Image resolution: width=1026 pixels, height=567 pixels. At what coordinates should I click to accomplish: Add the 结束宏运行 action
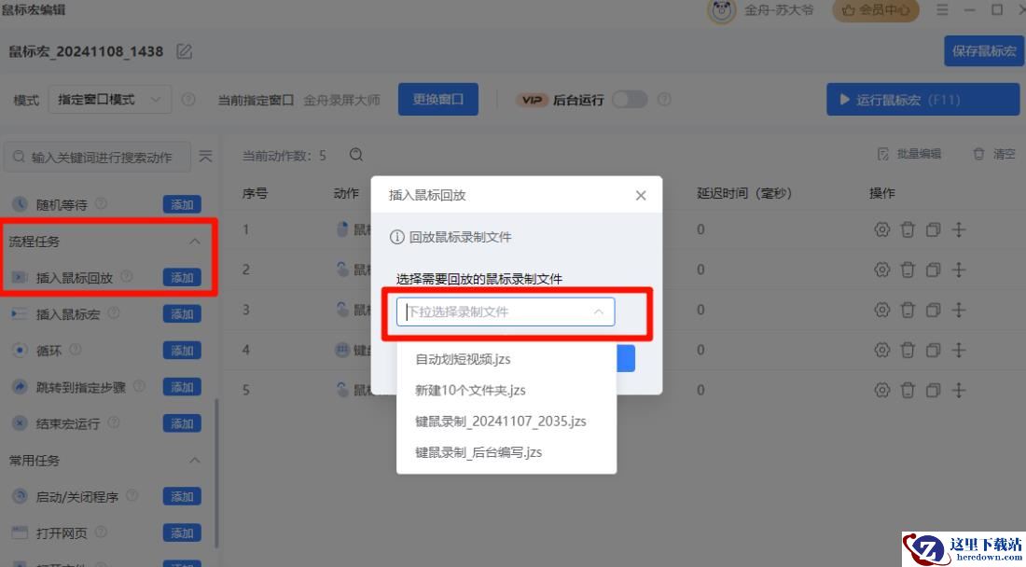[x=182, y=423]
